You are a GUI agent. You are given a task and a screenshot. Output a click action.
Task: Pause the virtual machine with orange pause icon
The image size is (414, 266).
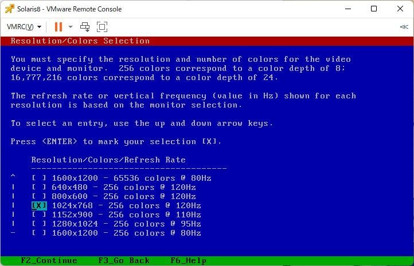click(x=58, y=27)
